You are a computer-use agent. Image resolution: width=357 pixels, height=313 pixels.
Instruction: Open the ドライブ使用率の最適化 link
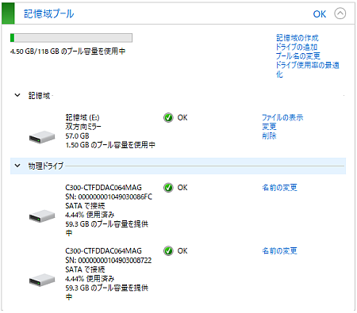coord(307,70)
